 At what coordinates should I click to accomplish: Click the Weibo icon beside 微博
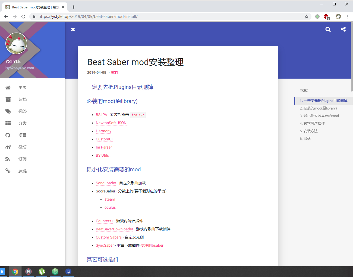pyautogui.click(x=8, y=147)
